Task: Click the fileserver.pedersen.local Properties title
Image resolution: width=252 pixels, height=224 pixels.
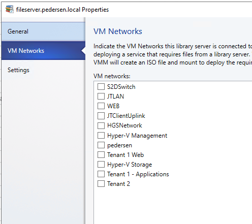Action: [x=62, y=10]
